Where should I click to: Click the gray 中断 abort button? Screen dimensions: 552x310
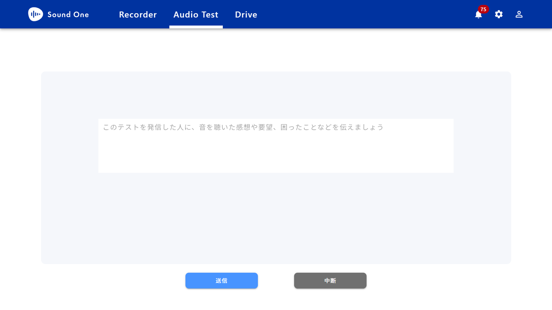click(x=330, y=281)
